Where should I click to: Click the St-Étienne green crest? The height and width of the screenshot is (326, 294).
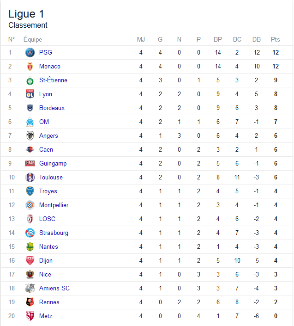(x=30, y=80)
